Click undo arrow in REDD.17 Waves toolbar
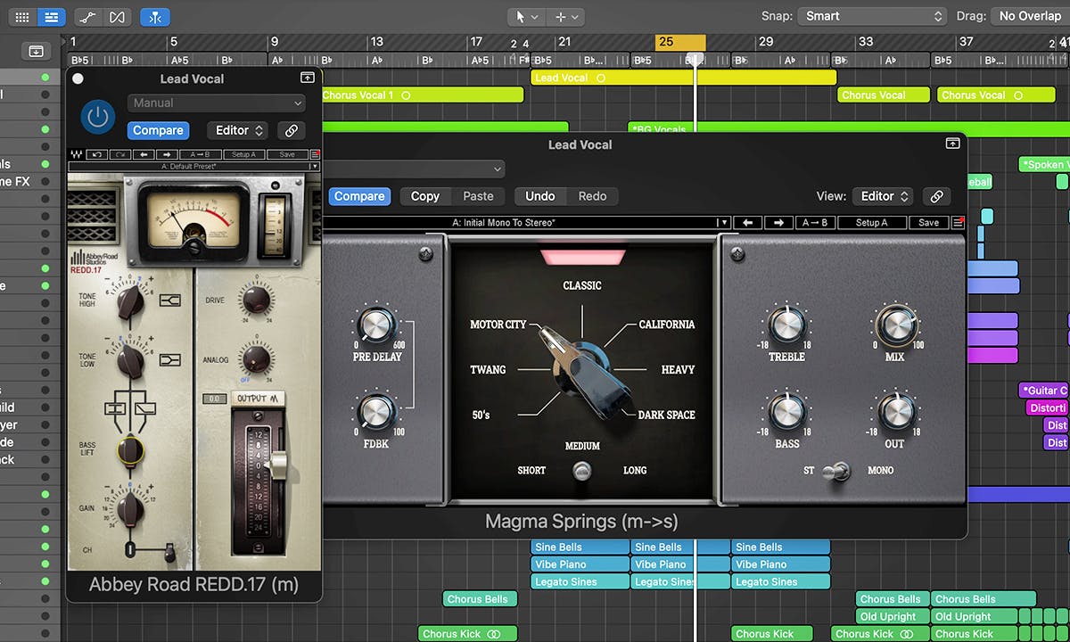 tap(97, 154)
